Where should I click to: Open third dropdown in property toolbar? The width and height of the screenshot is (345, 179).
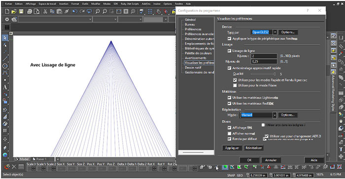[x=130, y=19]
